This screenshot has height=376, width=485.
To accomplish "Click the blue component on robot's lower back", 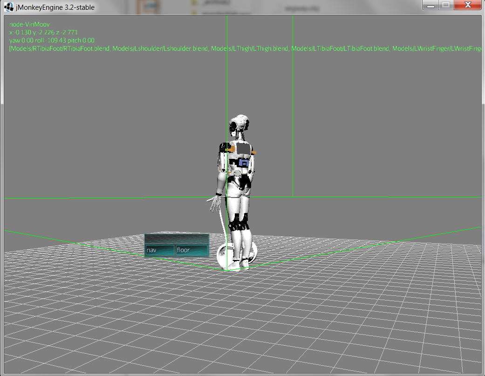I will [243, 163].
